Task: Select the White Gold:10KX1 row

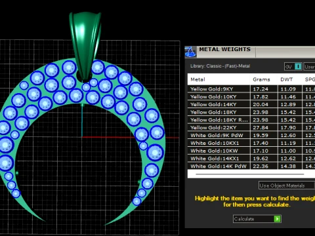Action: coord(251,143)
